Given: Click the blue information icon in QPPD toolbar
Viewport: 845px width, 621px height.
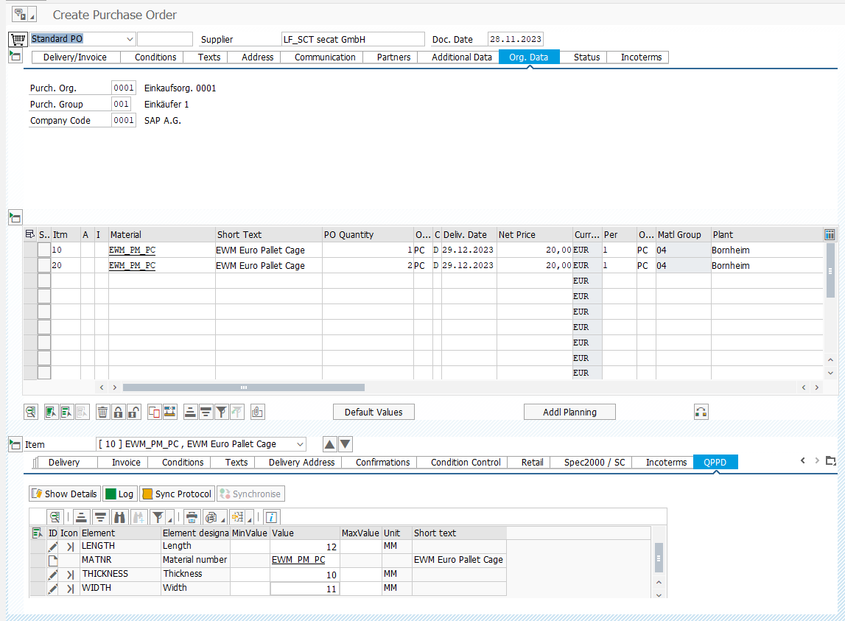Looking at the screenshot, I should (272, 516).
